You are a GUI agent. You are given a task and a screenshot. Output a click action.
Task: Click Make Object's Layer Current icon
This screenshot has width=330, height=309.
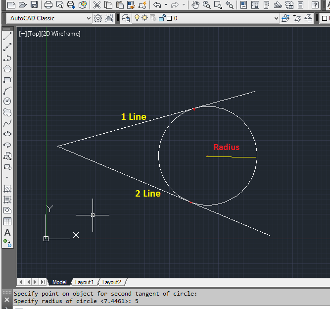(x=285, y=18)
